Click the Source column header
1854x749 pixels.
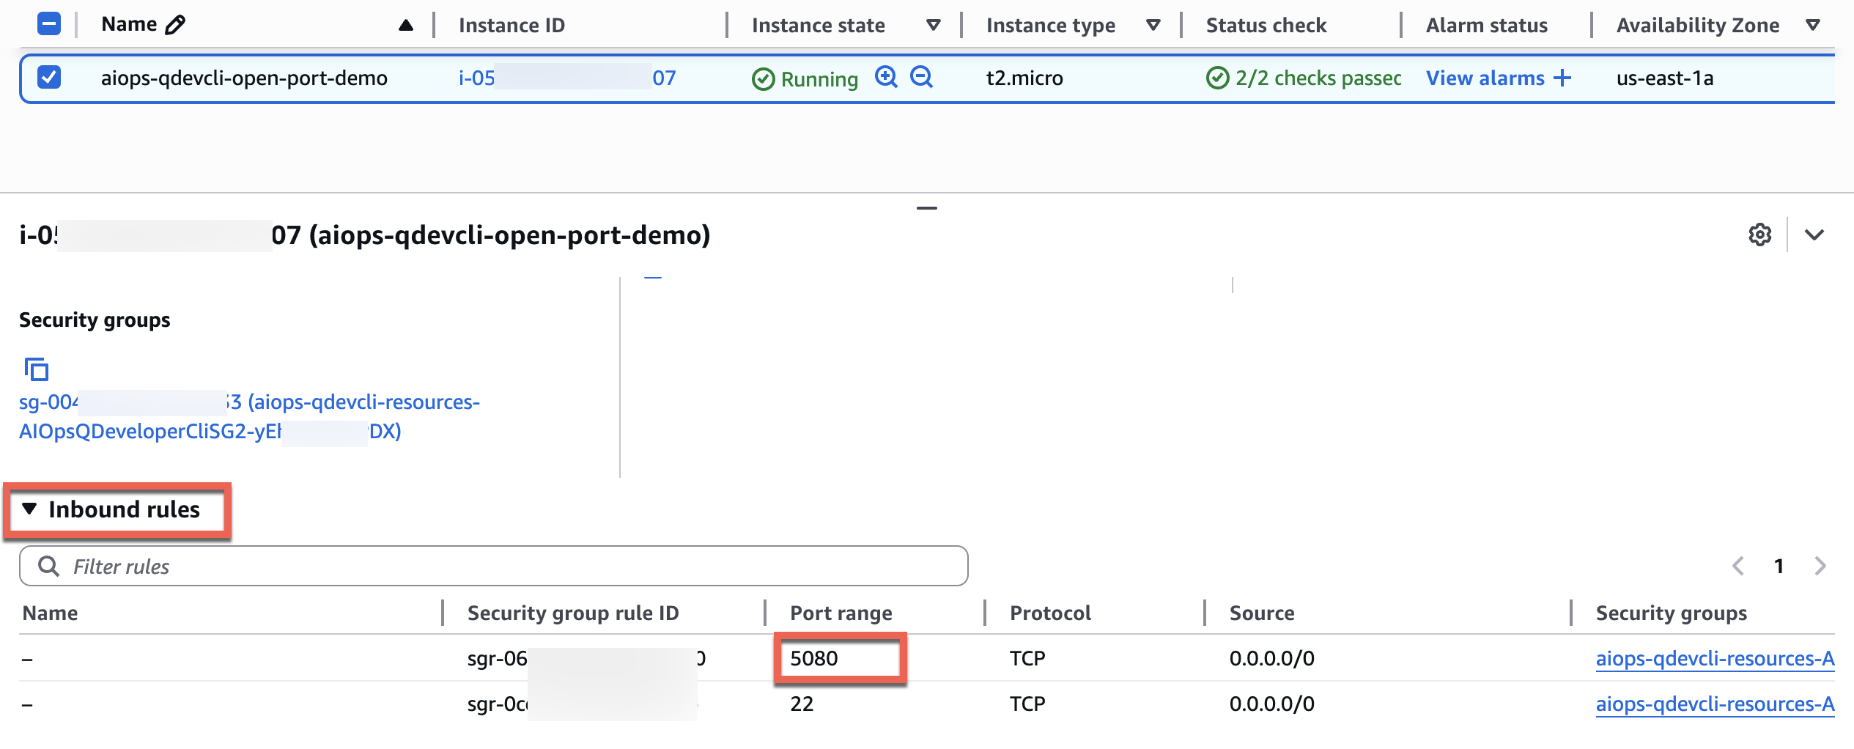coord(1262,613)
